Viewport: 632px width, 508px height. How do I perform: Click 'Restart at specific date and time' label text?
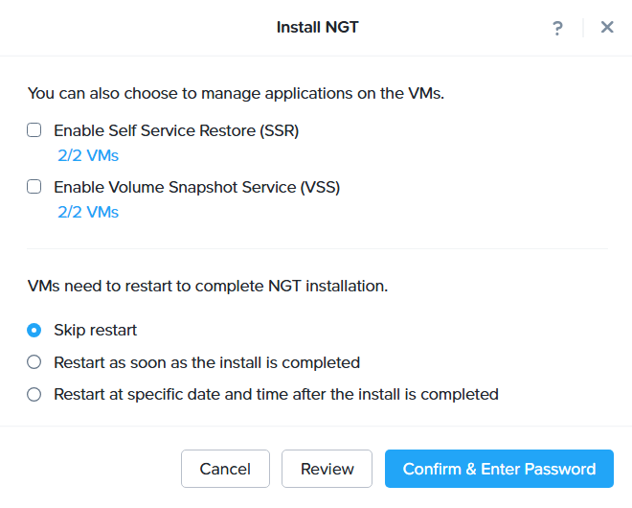[x=276, y=394]
